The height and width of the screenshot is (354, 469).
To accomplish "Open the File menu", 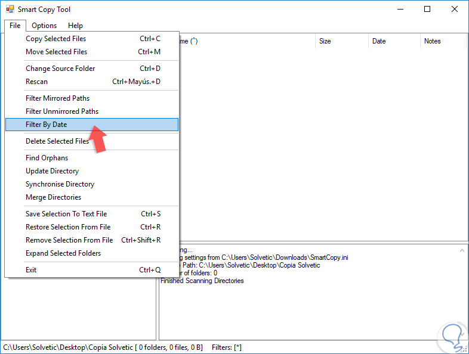I will coord(15,26).
